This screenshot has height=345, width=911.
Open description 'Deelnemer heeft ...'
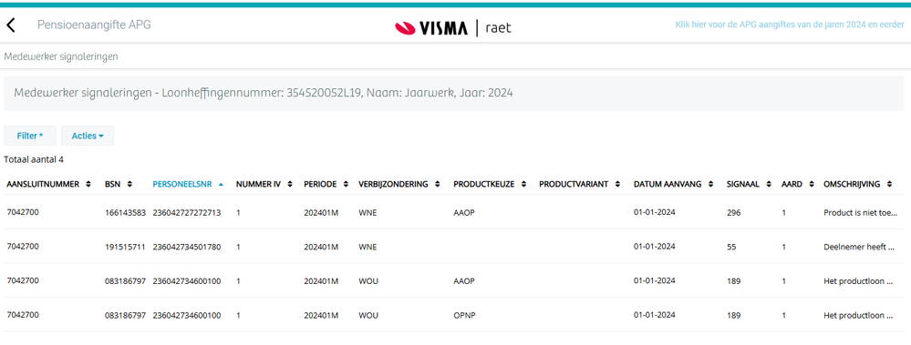(859, 247)
